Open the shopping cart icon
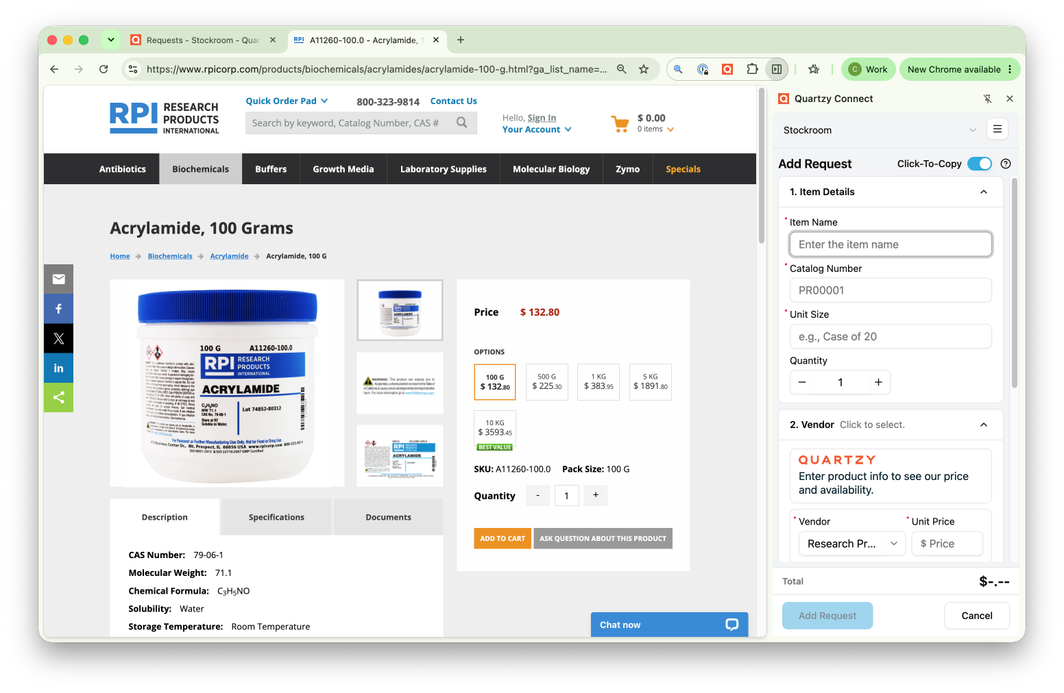Screen dimensions: 1064x693 [620, 123]
